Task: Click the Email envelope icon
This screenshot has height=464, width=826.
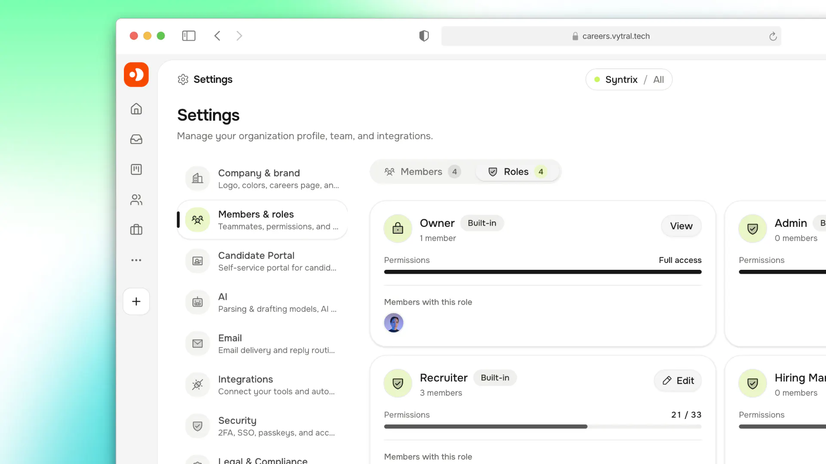Action: click(197, 344)
